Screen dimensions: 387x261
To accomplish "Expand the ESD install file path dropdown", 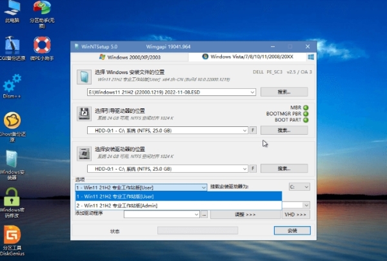I will pyautogui.click(x=252, y=92).
